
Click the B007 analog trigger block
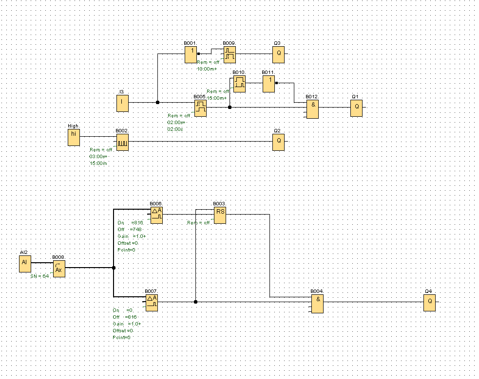pos(152,303)
